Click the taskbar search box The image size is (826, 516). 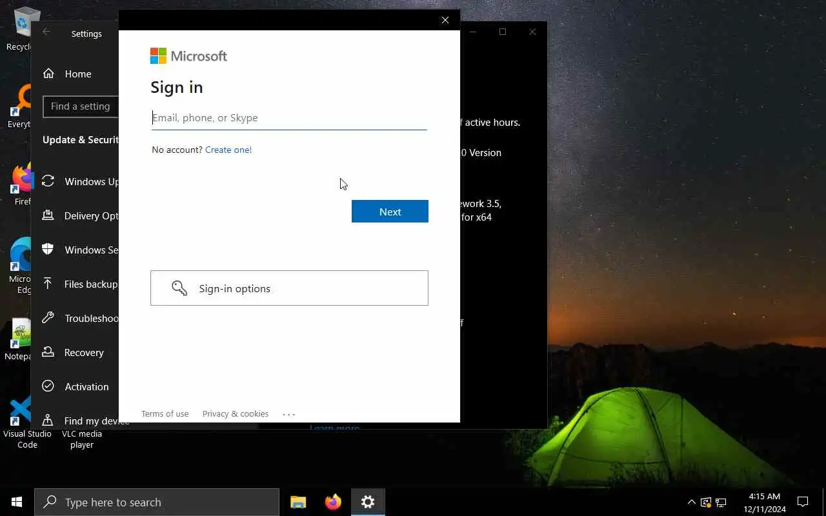157,502
